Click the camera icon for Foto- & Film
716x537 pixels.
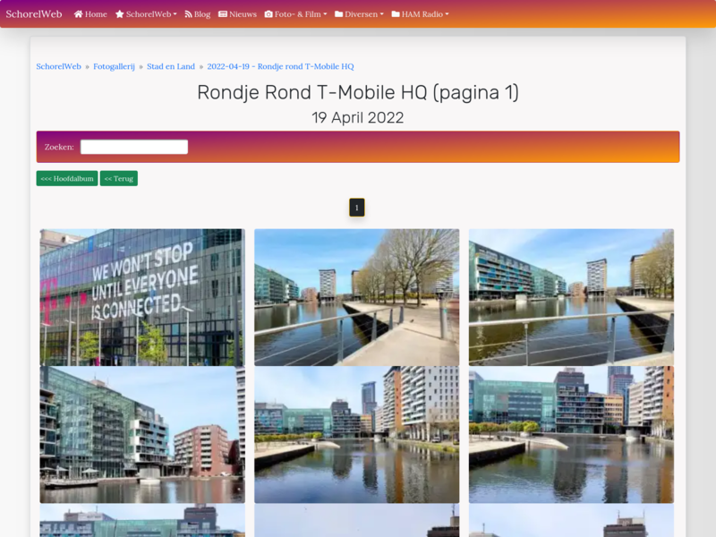pos(268,14)
